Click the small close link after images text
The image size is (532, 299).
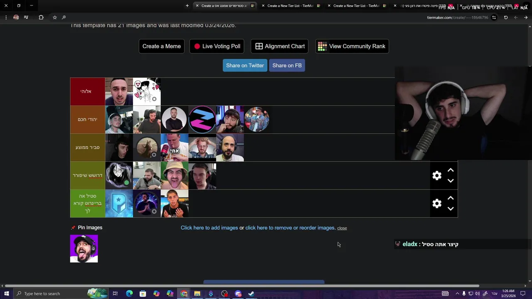(342, 228)
